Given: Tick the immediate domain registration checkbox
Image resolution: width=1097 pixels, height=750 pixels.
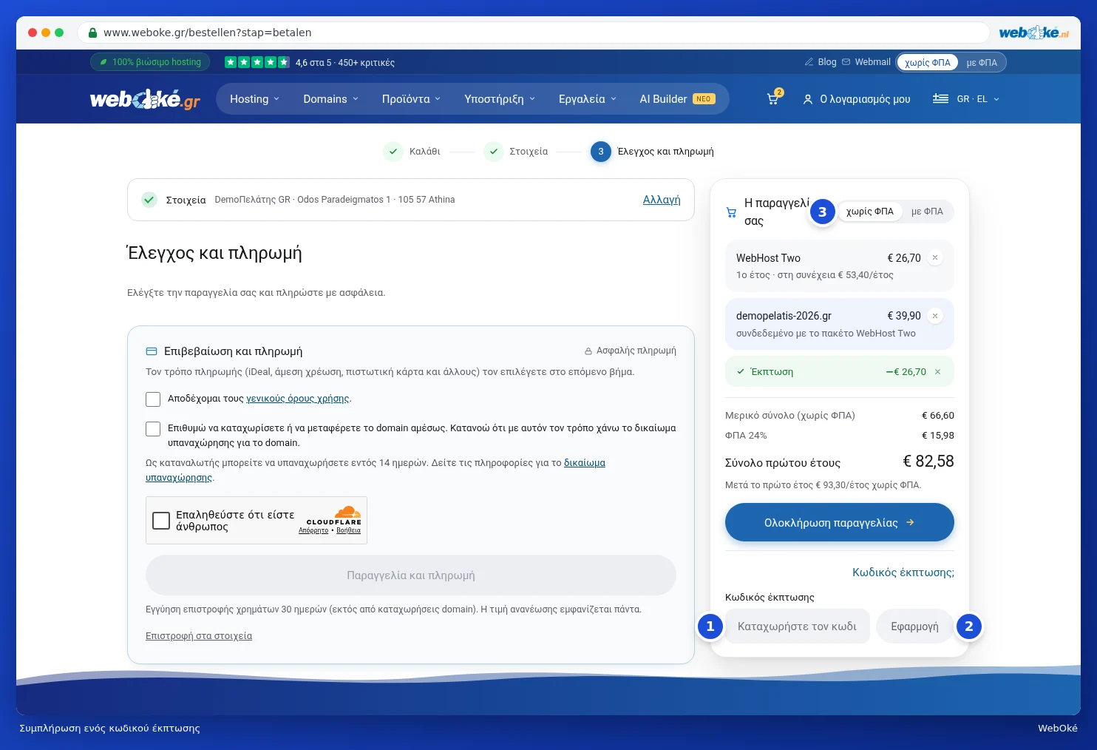Looking at the screenshot, I should click(x=153, y=429).
